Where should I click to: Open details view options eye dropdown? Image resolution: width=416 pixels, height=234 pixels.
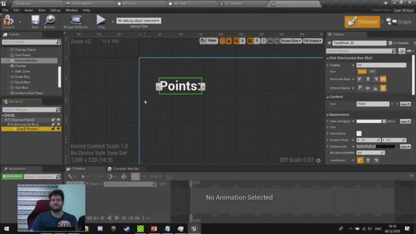coord(410,51)
